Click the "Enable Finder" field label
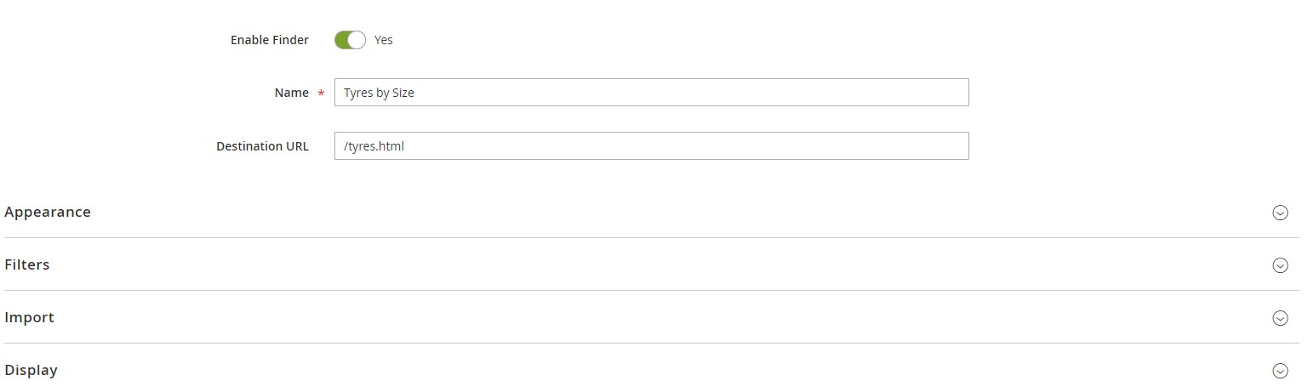Viewport: 1308px width, 392px height. click(x=269, y=40)
